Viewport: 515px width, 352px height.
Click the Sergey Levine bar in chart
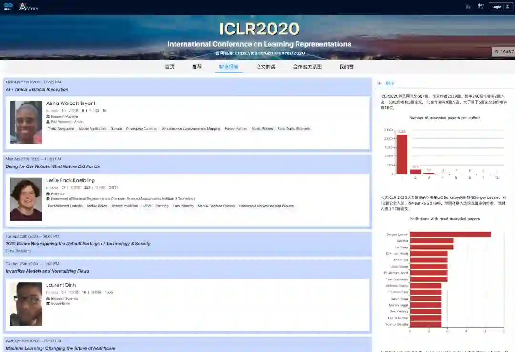click(450, 234)
